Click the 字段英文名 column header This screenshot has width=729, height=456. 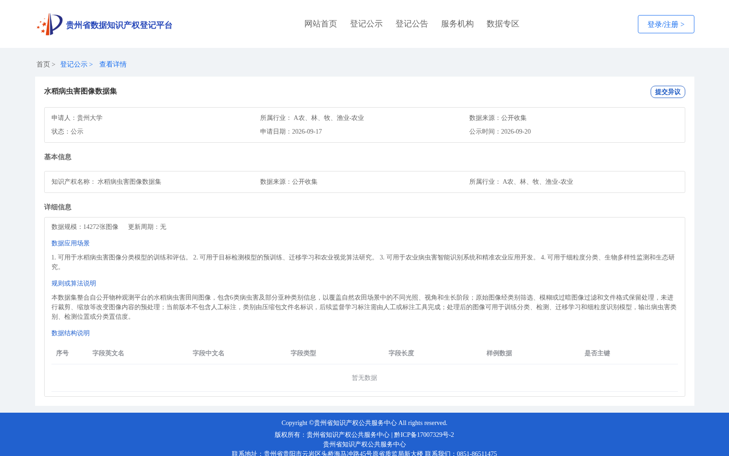pos(108,353)
